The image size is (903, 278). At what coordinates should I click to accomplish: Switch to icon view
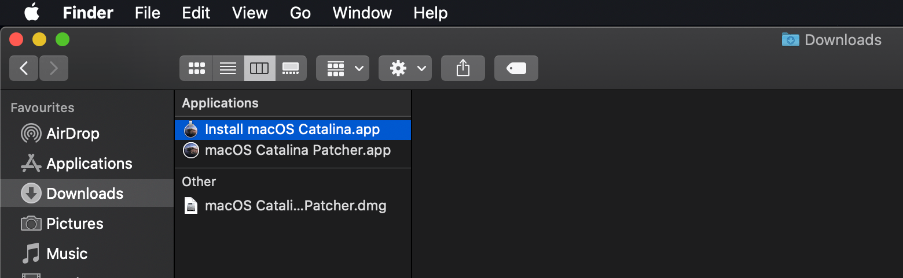pyautogui.click(x=196, y=68)
